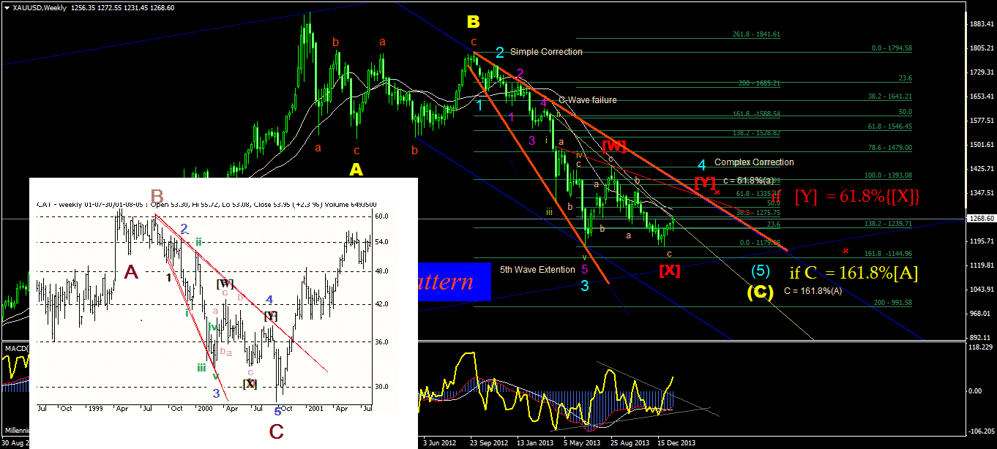Click the cyan '(5)' wave label
Screen dimensions: 997x449
pyautogui.click(x=760, y=271)
